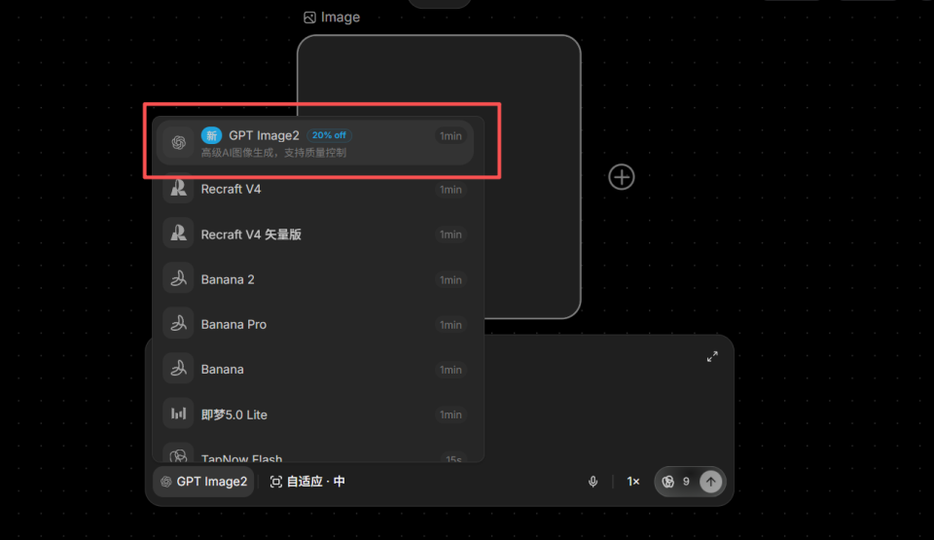Add a node with the circled plus icon
934x540 pixels.
[622, 177]
